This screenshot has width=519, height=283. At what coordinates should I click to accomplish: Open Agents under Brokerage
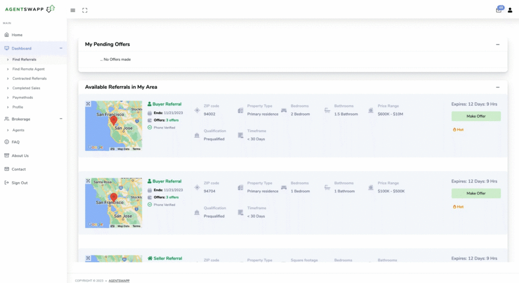(x=18, y=130)
